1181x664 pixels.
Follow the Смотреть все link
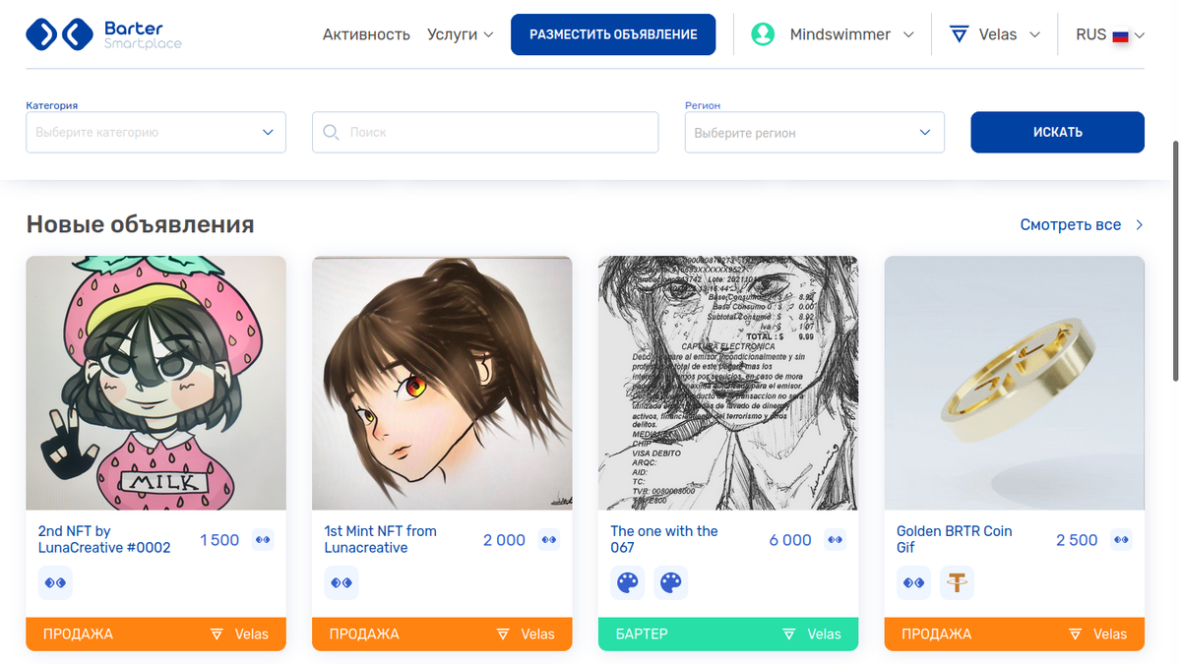pos(1071,225)
